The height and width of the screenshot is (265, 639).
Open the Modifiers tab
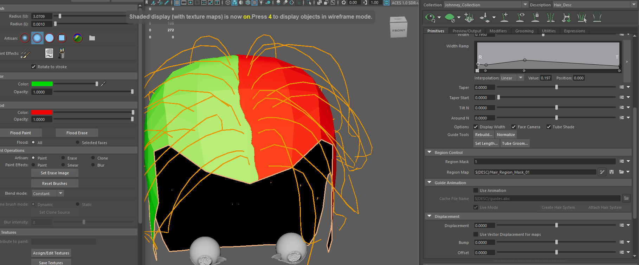tap(498, 31)
